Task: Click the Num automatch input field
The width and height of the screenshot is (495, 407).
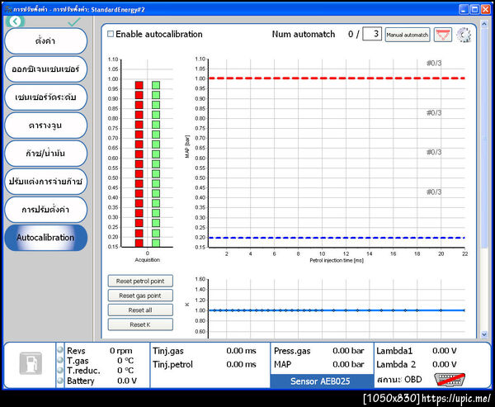Action: (372, 34)
